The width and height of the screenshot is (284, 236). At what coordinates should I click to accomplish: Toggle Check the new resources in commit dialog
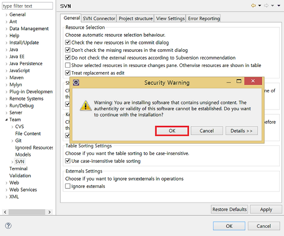67,42
